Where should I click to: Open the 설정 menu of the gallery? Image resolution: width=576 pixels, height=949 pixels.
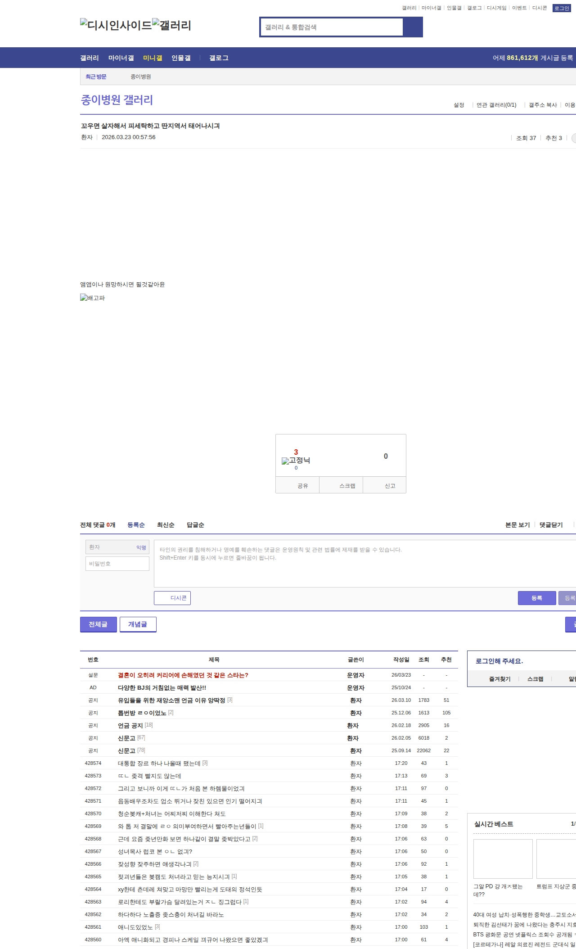tap(459, 105)
